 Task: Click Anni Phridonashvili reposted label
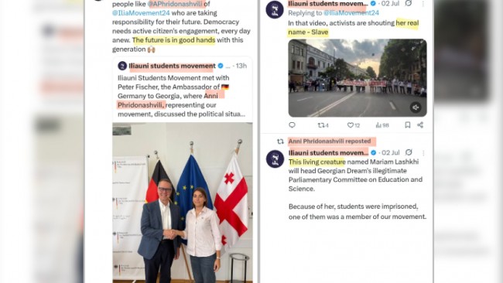tap(330, 141)
